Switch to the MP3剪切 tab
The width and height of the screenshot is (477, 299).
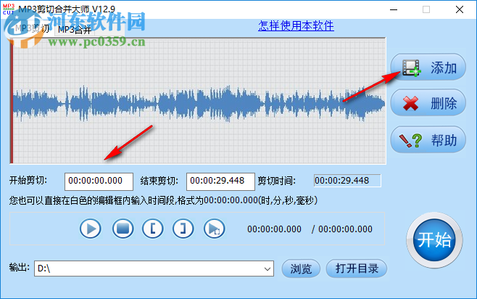(30, 29)
